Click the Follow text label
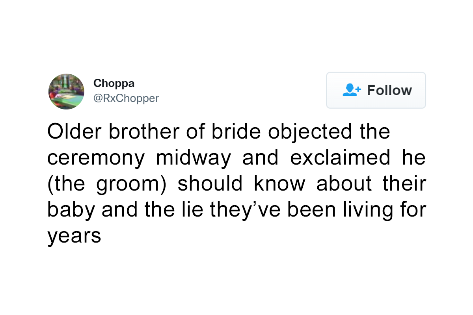The height and width of the screenshot is (315, 473). coord(389,90)
